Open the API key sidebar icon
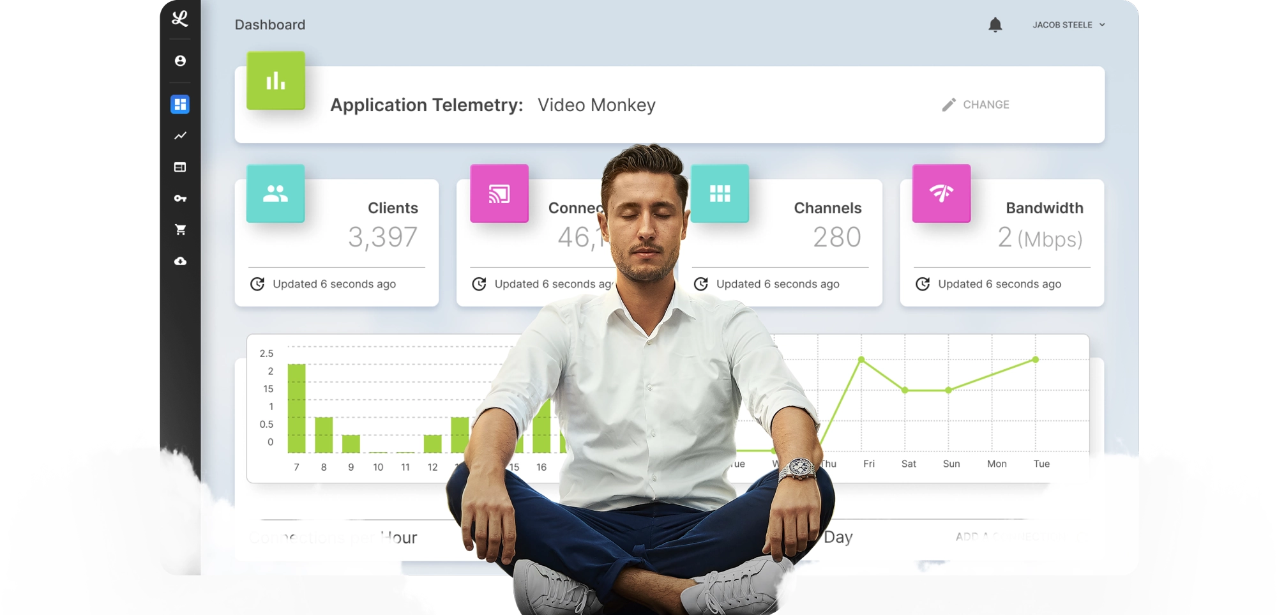The image size is (1277, 615). click(180, 199)
